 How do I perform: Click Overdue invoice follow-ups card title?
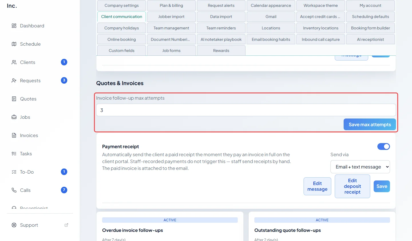click(x=132, y=230)
